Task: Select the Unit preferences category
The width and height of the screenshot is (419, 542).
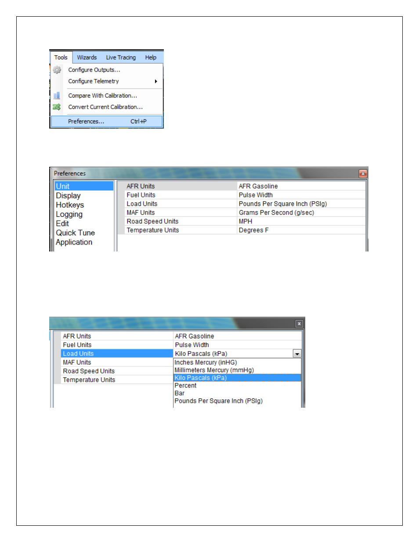Action: (84, 186)
